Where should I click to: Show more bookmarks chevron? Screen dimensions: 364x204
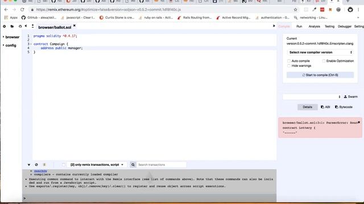coord(358,18)
